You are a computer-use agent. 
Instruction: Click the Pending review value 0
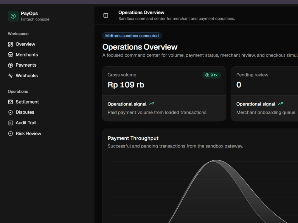(239, 85)
